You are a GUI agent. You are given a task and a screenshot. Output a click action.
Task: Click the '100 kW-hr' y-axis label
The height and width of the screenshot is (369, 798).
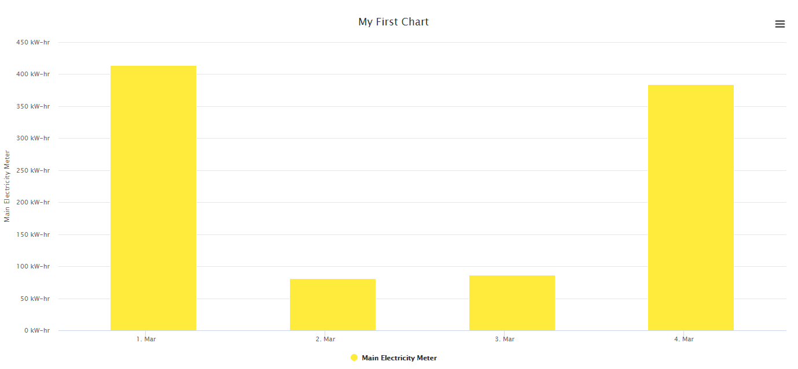(32, 267)
